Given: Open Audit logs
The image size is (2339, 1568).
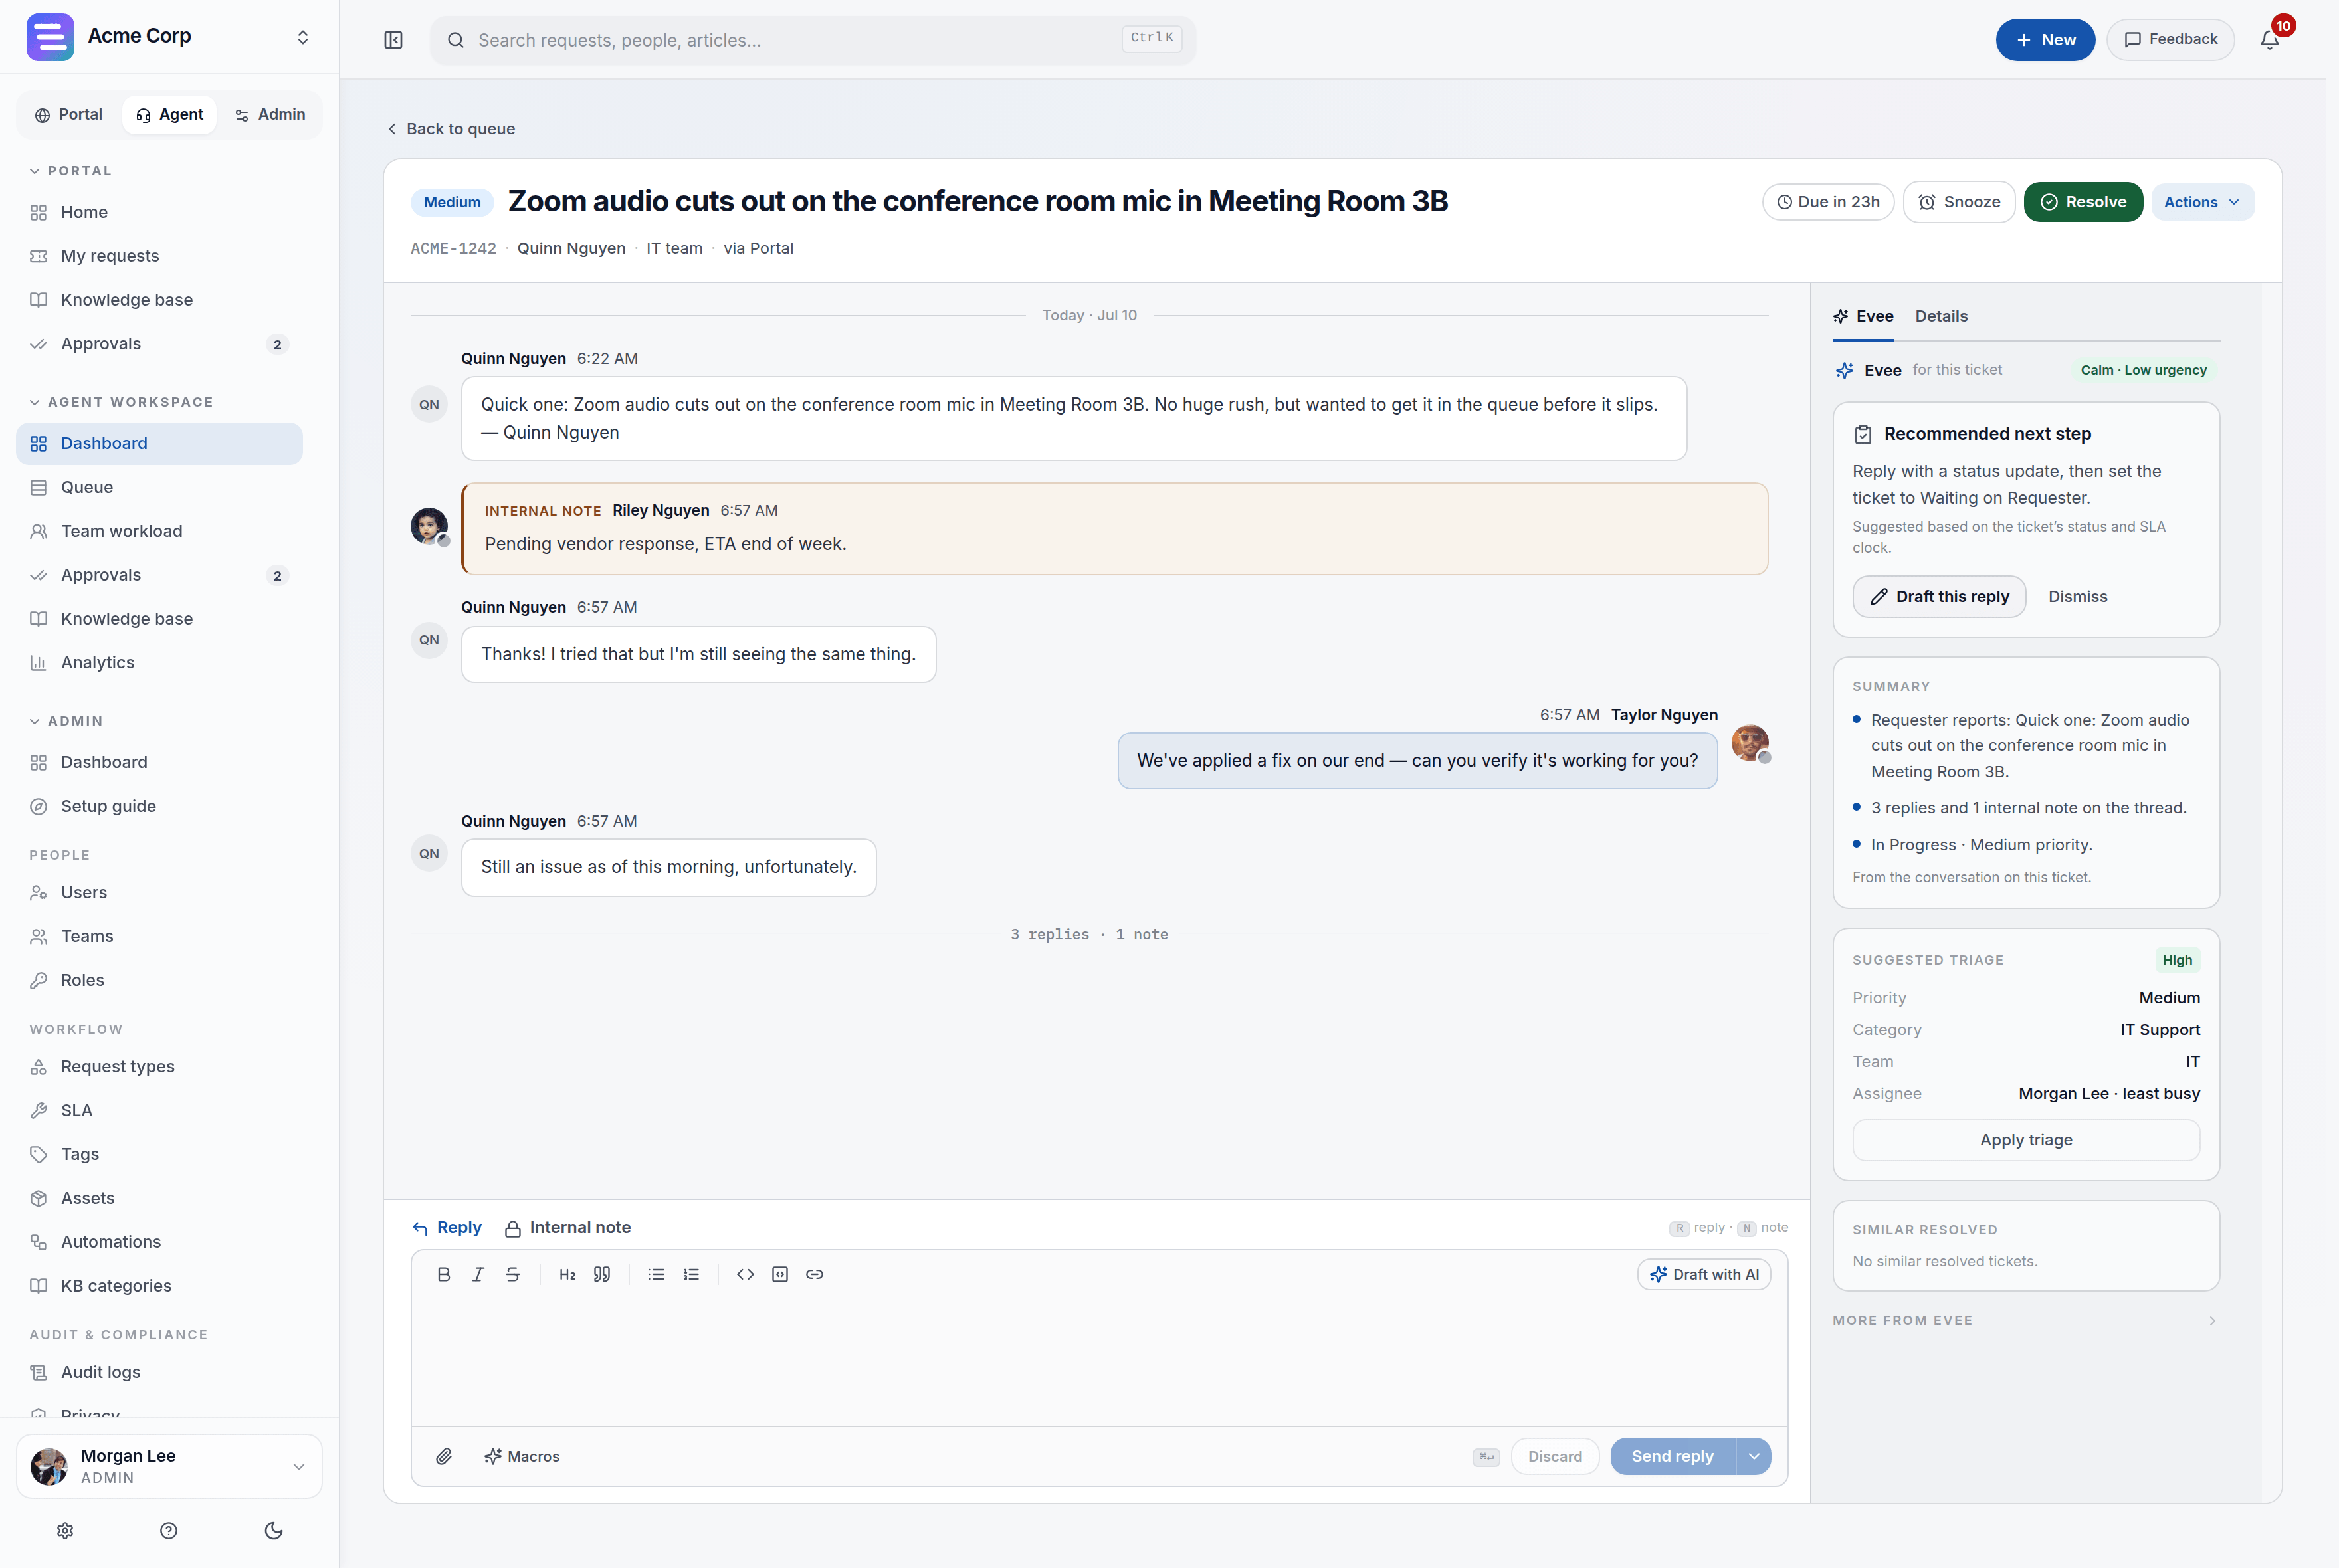Looking at the screenshot, I should point(159,1372).
